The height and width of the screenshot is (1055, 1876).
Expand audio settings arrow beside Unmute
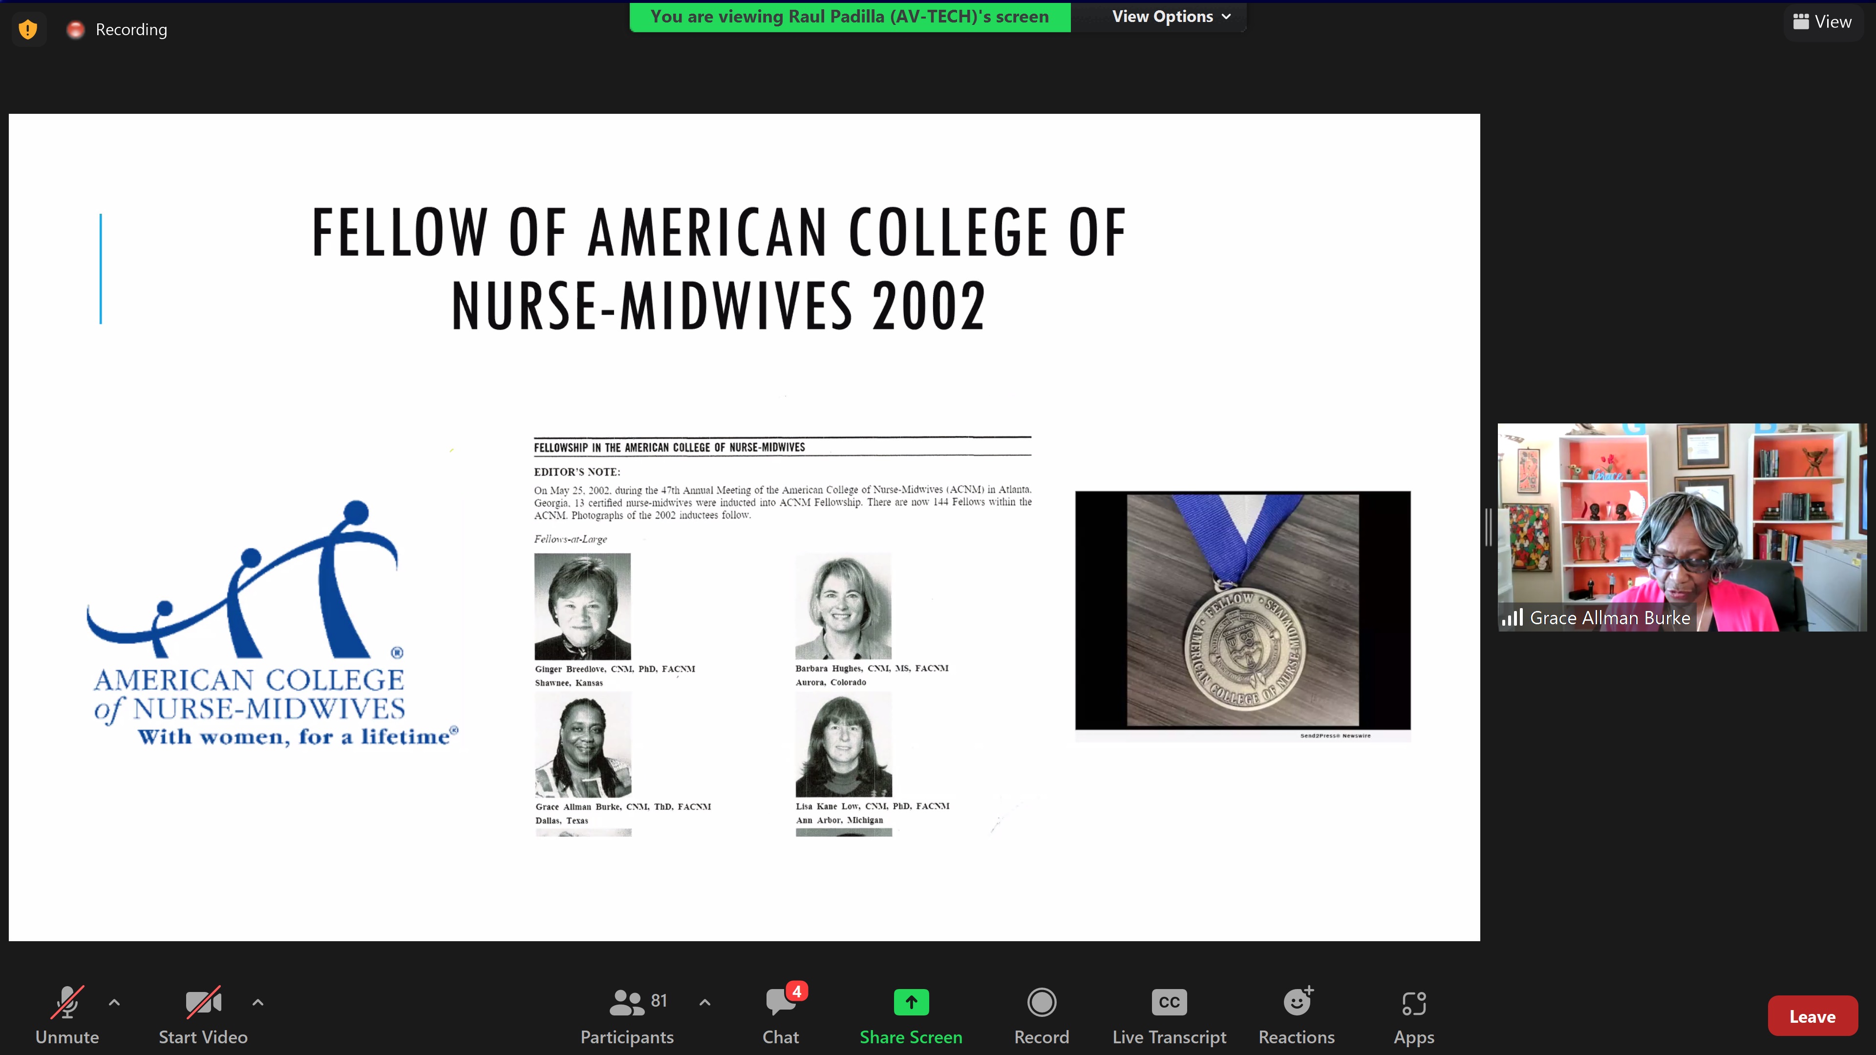point(114,1002)
